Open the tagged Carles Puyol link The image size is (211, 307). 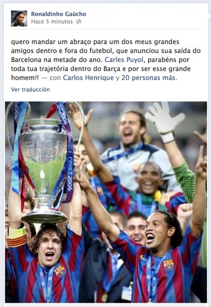click(x=124, y=60)
